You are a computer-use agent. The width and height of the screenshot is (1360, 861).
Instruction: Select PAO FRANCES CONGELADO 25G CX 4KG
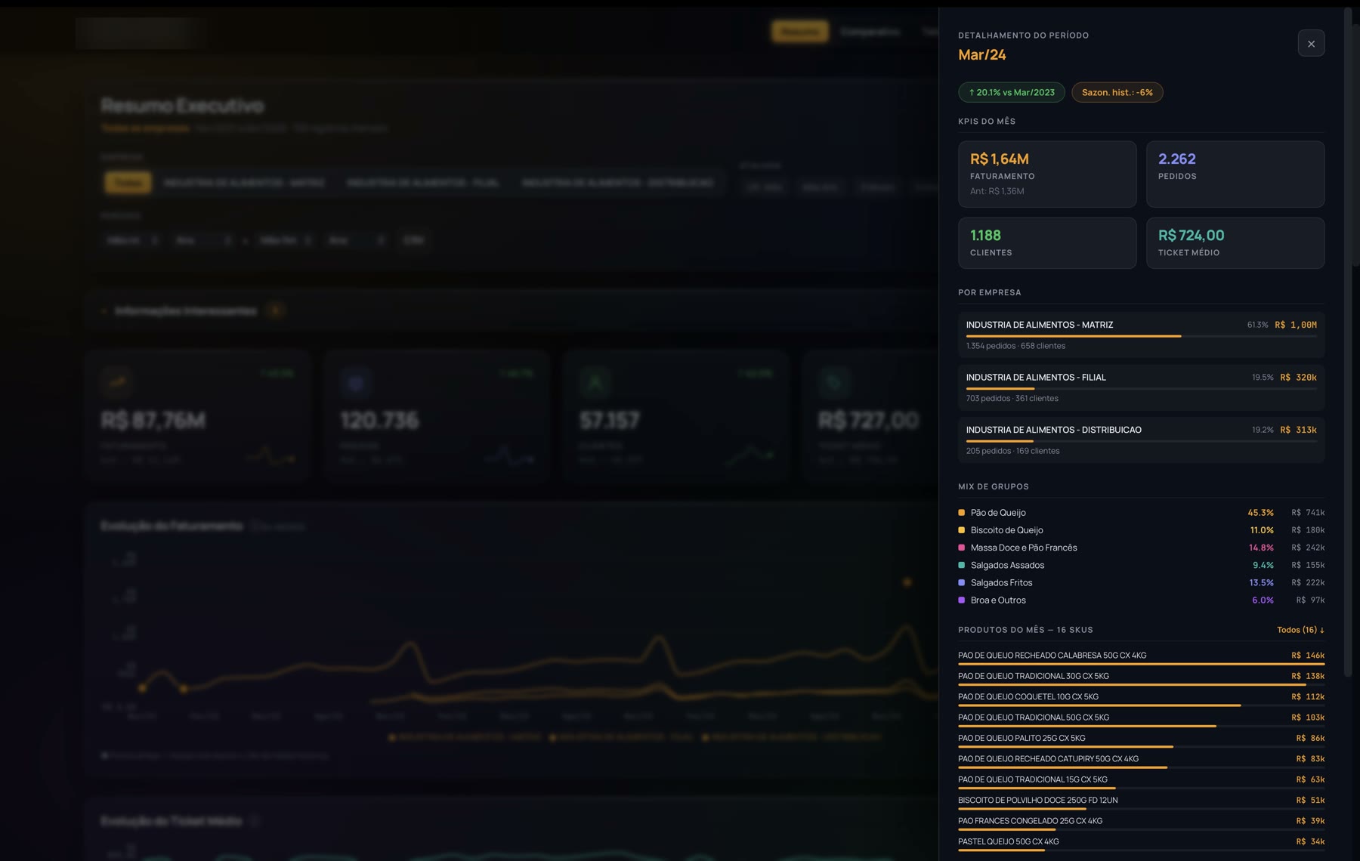tap(1141, 822)
